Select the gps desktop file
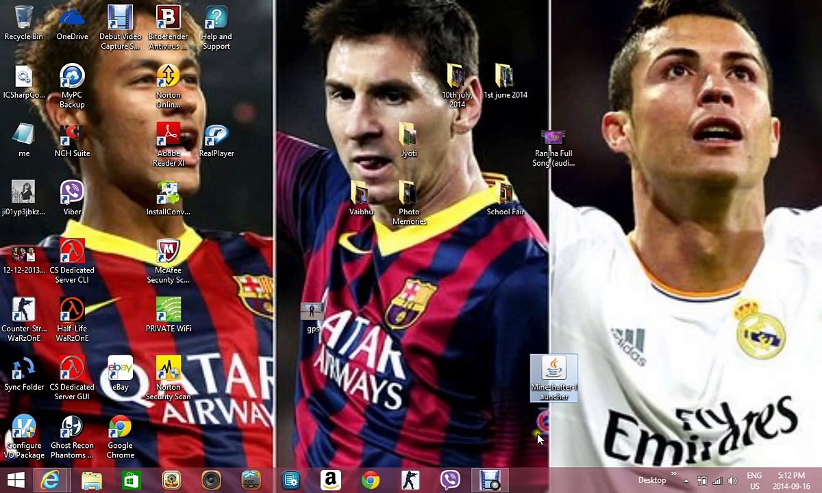Viewport: 822px width, 493px height. tap(312, 316)
